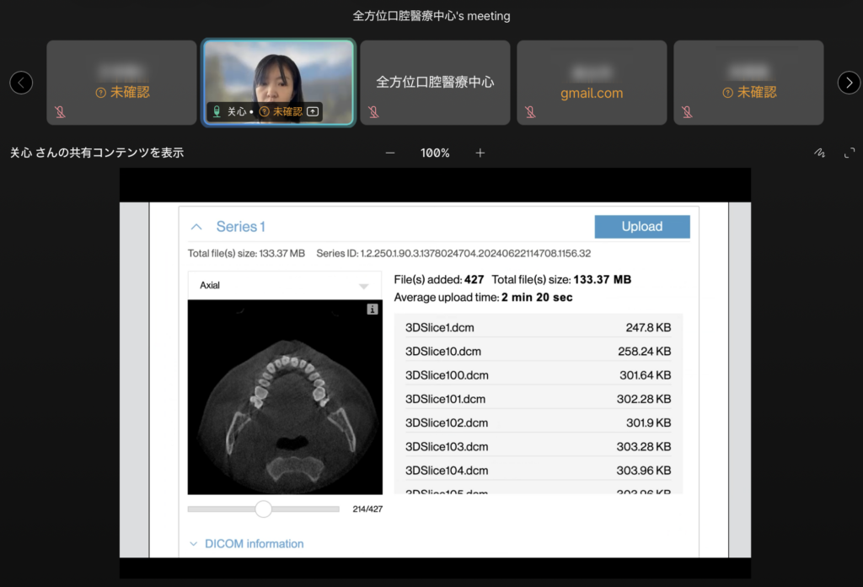The height and width of the screenshot is (587, 863).
Task: Expand shared content to fullscreen
Action: pyautogui.click(x=850, y=153)
